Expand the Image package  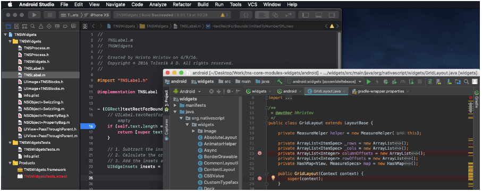193,131
